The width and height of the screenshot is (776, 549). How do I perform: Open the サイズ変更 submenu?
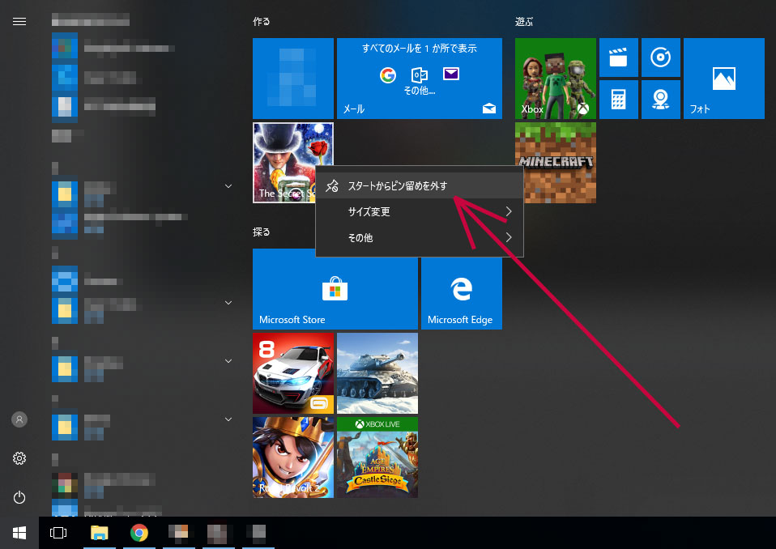[x=419, y=211]
